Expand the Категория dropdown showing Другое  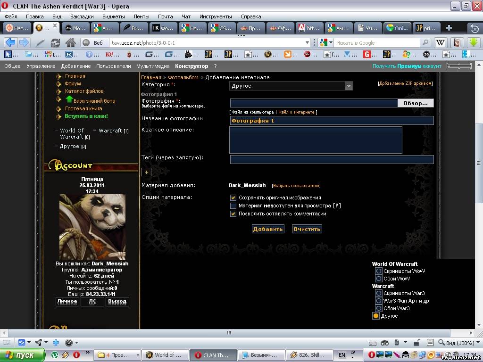[349, 86]
